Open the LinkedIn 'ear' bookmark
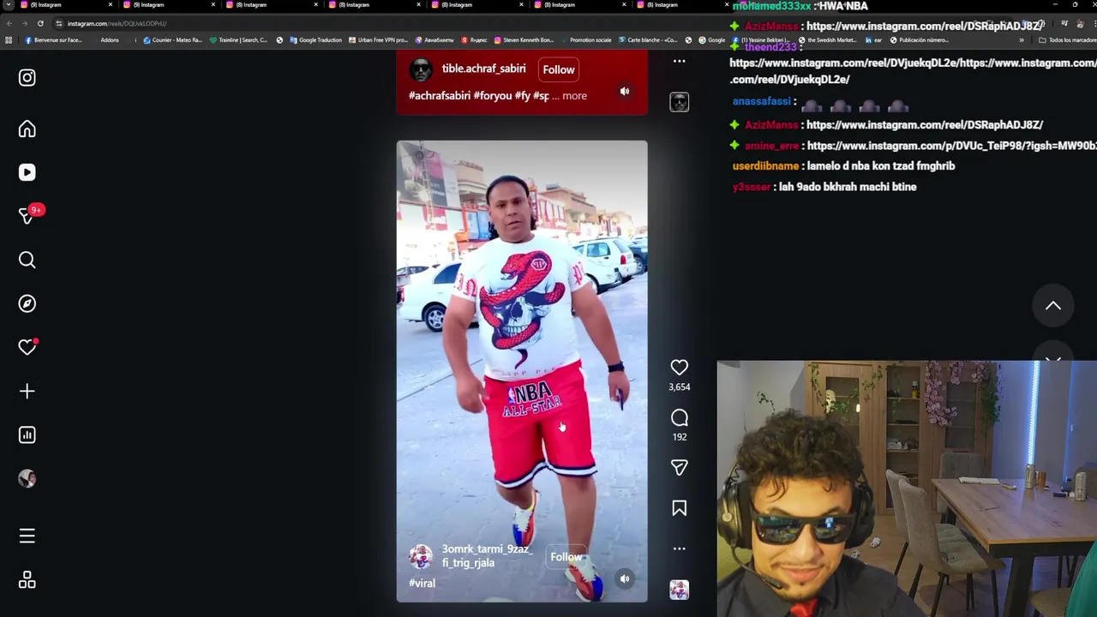 pyautogui.click(x=874, y=40)
